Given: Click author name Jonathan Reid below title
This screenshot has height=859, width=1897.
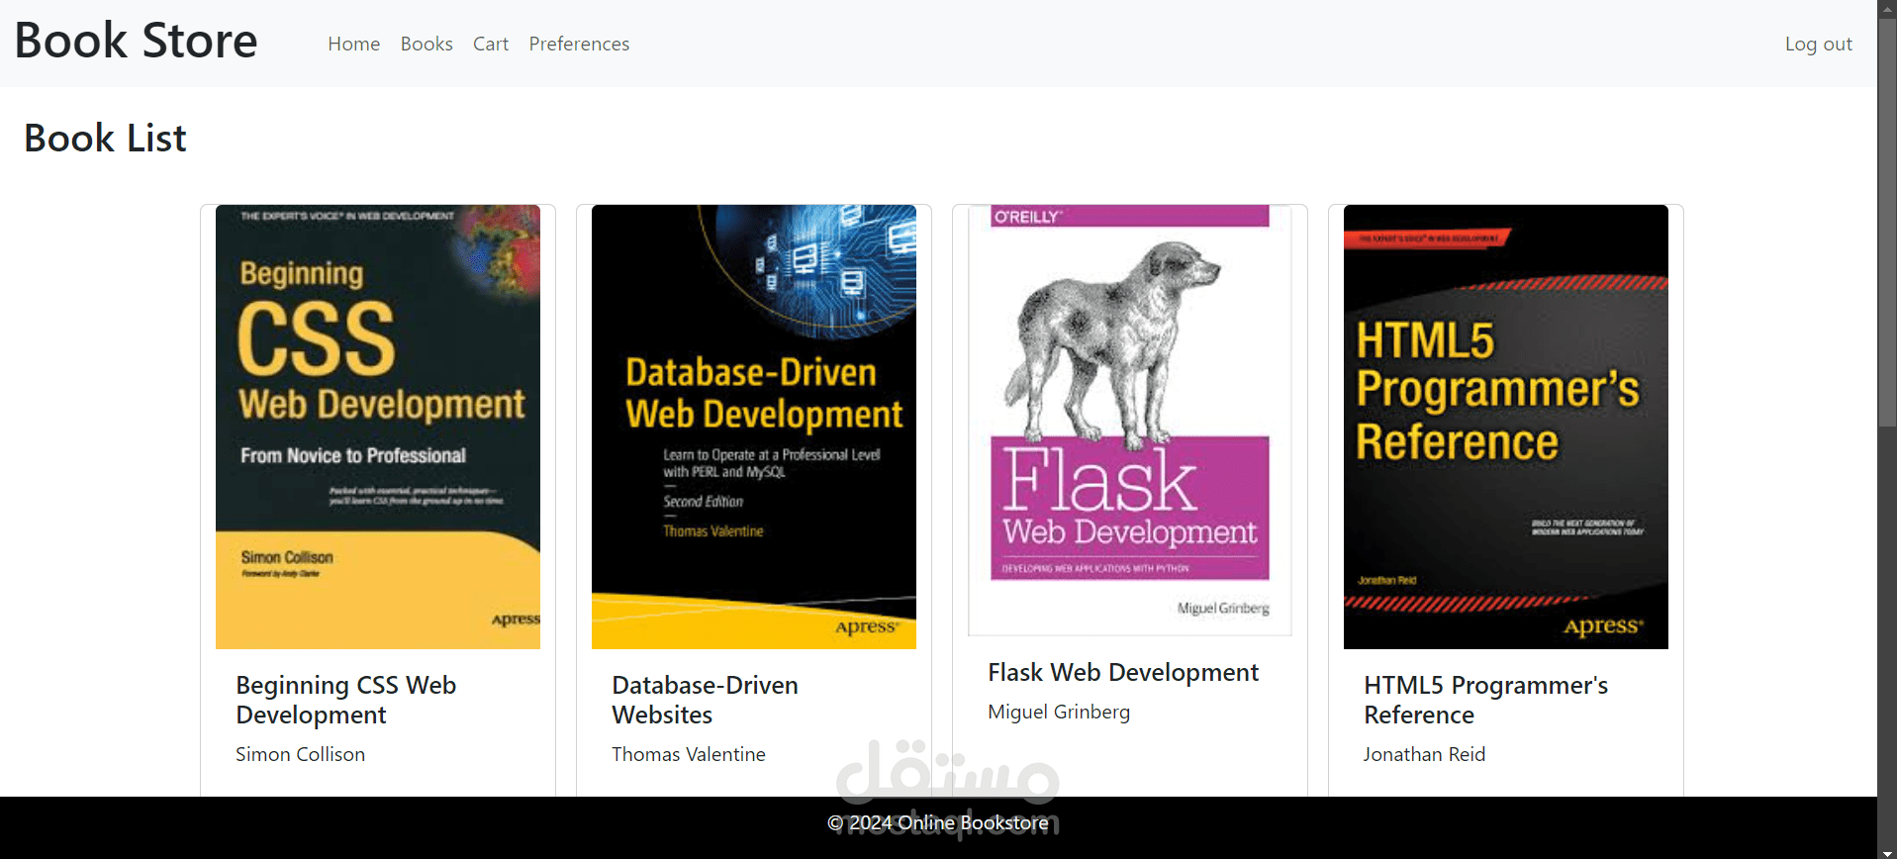Looking at the screenshot, I should [1424, 754].
